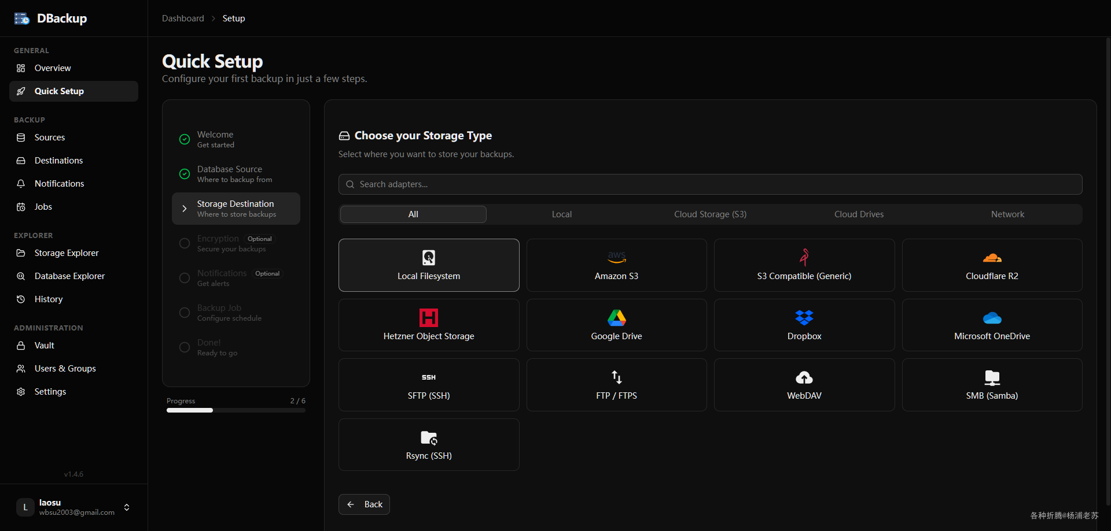Select the Amazon S3 adapter icon
Screen dimensions: 1111x531
tap(616, 257)
